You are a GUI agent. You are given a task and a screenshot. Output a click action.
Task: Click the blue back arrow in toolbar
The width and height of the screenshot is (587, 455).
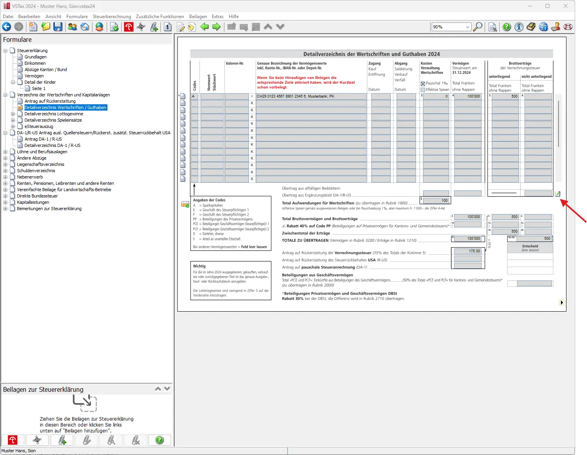[7, 27]
